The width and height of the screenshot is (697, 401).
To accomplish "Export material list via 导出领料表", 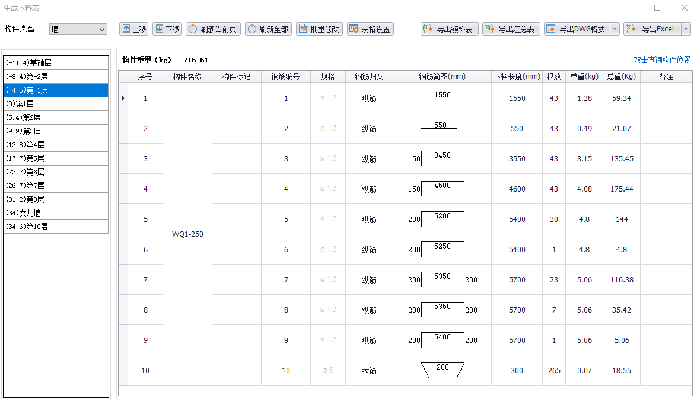I will pyautogui.click(x=450, y=29).
